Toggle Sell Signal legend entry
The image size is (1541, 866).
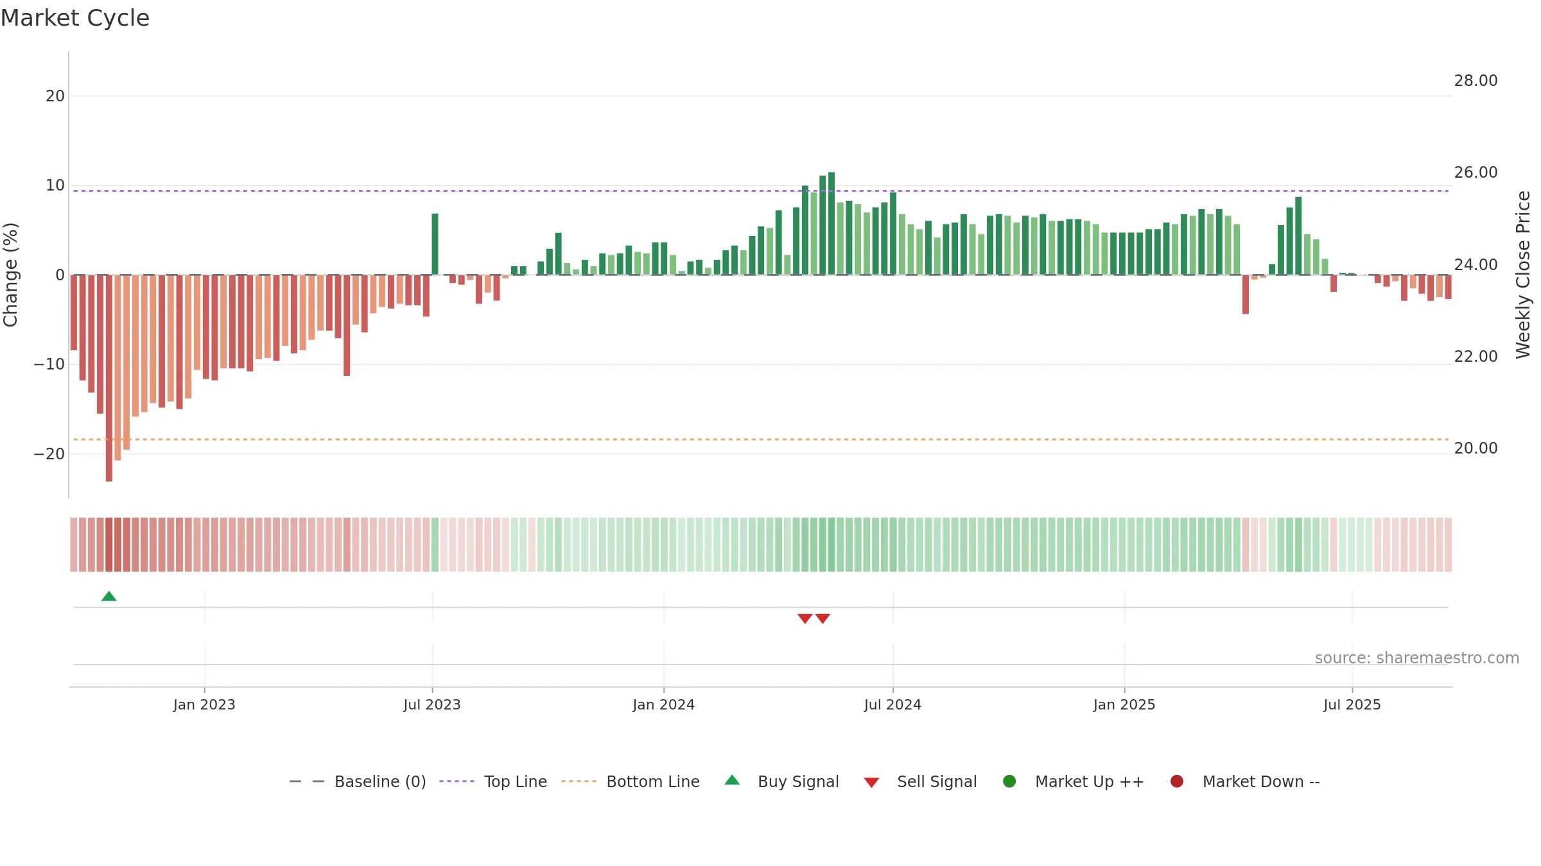pyautogui.click(x=921, y=781)
